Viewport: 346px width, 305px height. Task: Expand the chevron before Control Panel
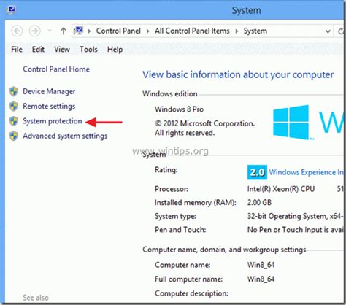pos(89,31)
